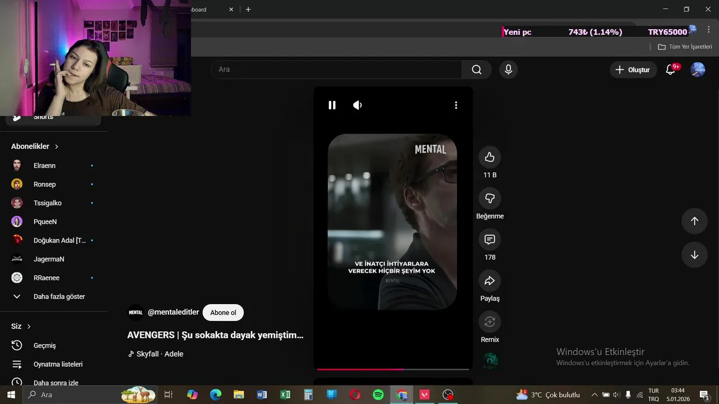The height and width of the screenshot is (404, 719).
Task: Open taskbar volume control
Action: pyautogui.click(x=617, y=394)
